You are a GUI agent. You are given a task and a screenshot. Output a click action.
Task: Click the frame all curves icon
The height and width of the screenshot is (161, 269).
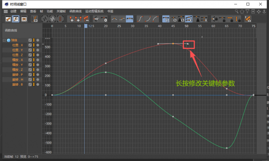pos(45,19)
